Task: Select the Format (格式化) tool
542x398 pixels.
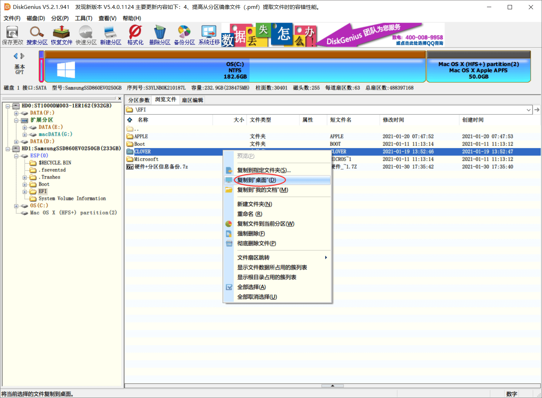Action: [135, 35]
